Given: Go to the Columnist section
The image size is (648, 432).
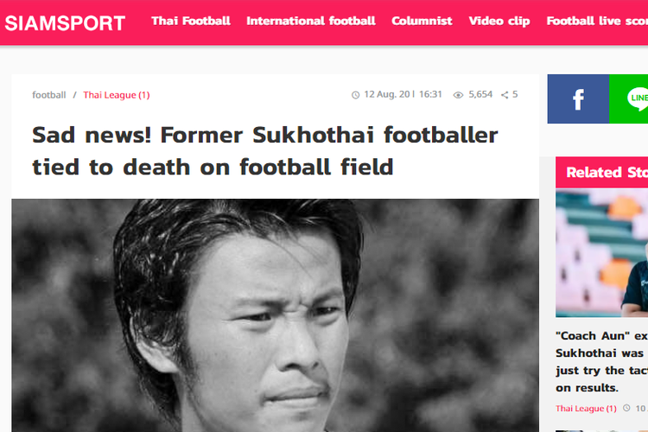Looking at the screenshot, I should 422,21.
